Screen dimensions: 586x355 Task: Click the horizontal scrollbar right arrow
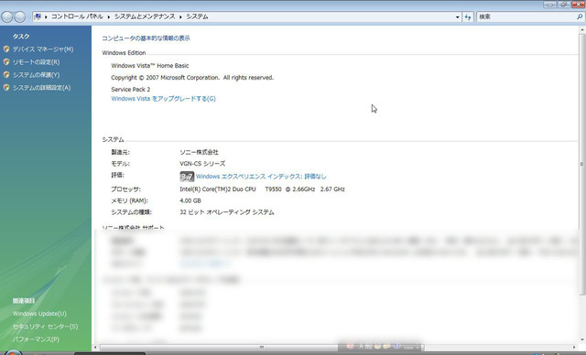click(x=574, y=347)
